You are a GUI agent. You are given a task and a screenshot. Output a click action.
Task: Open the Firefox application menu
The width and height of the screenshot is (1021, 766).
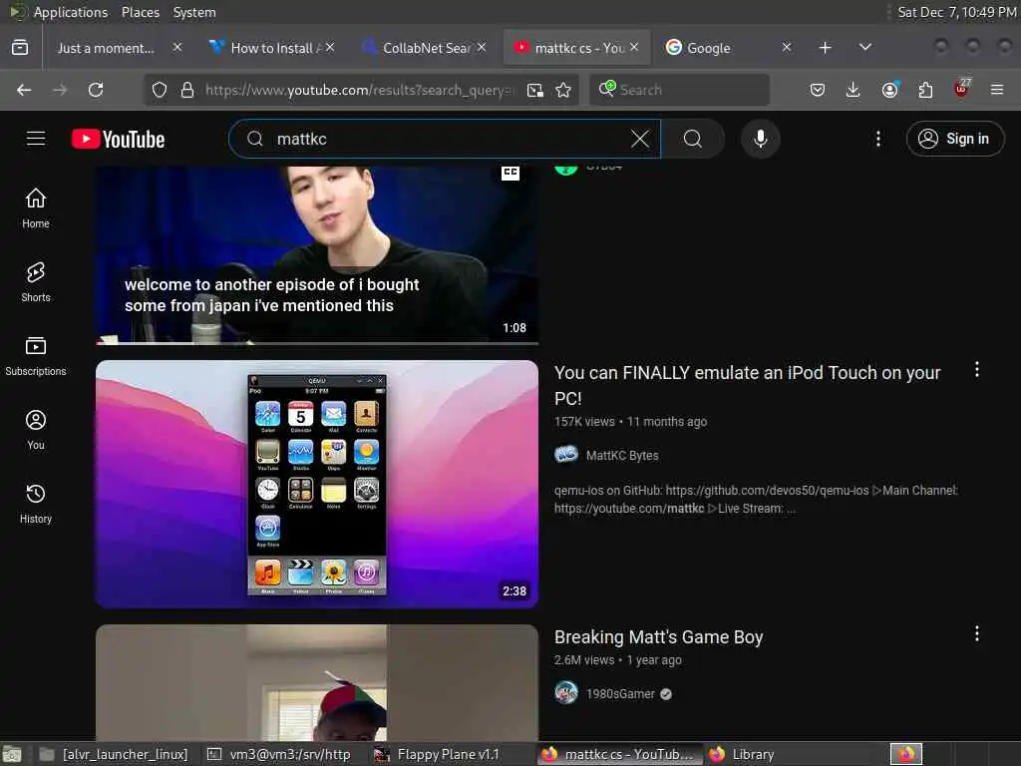tap(997, 90)
